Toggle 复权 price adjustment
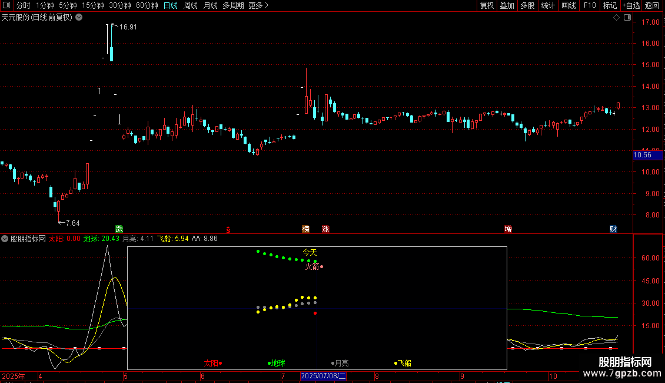Screen dimensions: 665x383 487,5
